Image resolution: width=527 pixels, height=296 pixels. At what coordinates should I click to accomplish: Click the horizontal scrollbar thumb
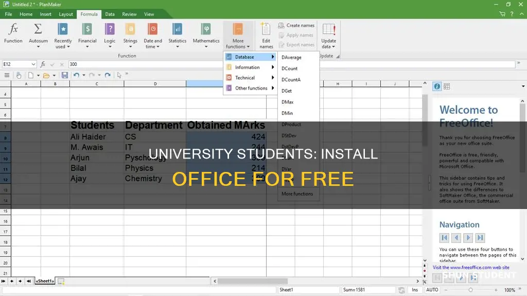(x=252, y=281)
